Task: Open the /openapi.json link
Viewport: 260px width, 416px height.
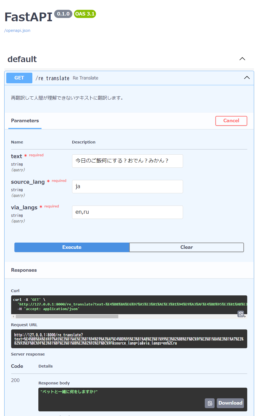Action: [17, 30]
